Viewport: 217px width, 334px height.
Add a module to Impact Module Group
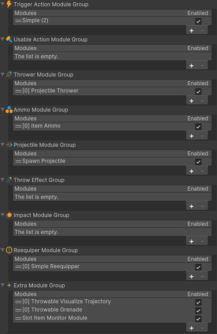click(x=192, y=241)
